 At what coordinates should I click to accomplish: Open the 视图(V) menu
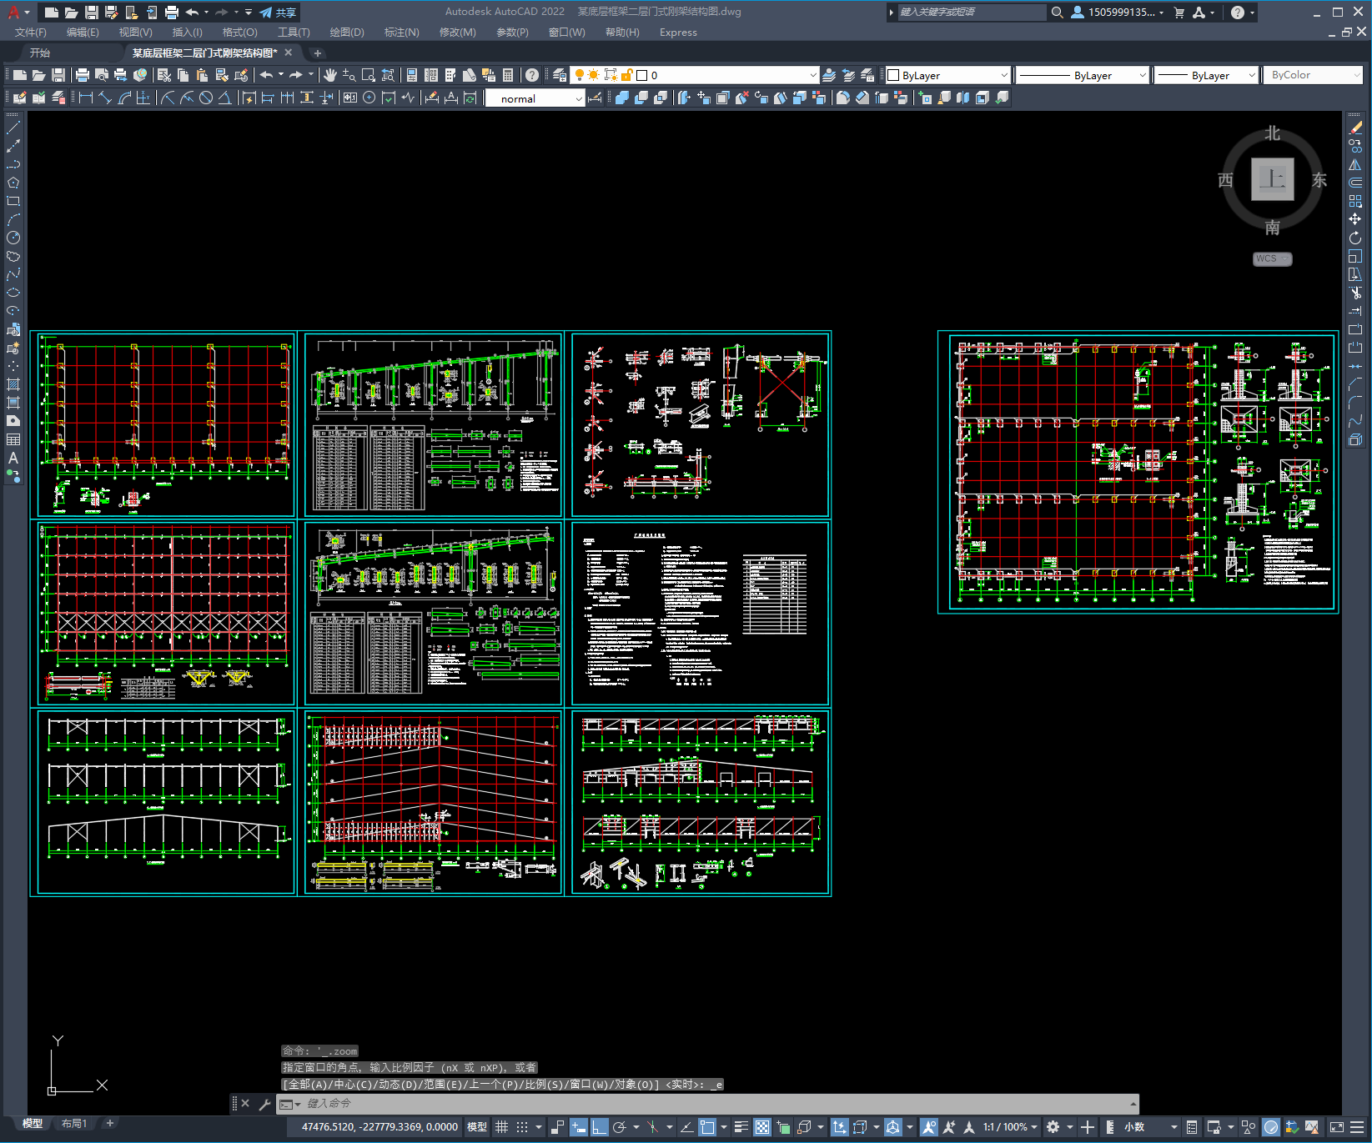[135, 33]
